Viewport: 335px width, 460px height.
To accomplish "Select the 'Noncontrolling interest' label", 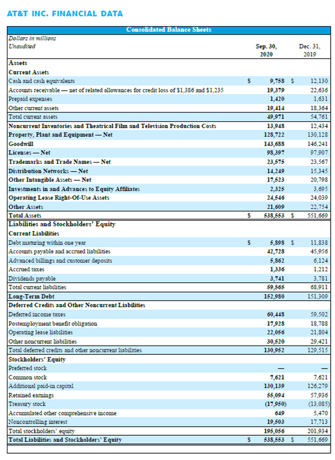I will [x=38, y=422].
